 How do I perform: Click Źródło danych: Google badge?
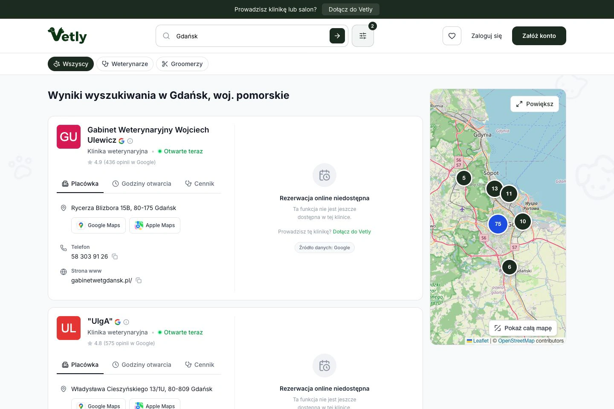324,248
